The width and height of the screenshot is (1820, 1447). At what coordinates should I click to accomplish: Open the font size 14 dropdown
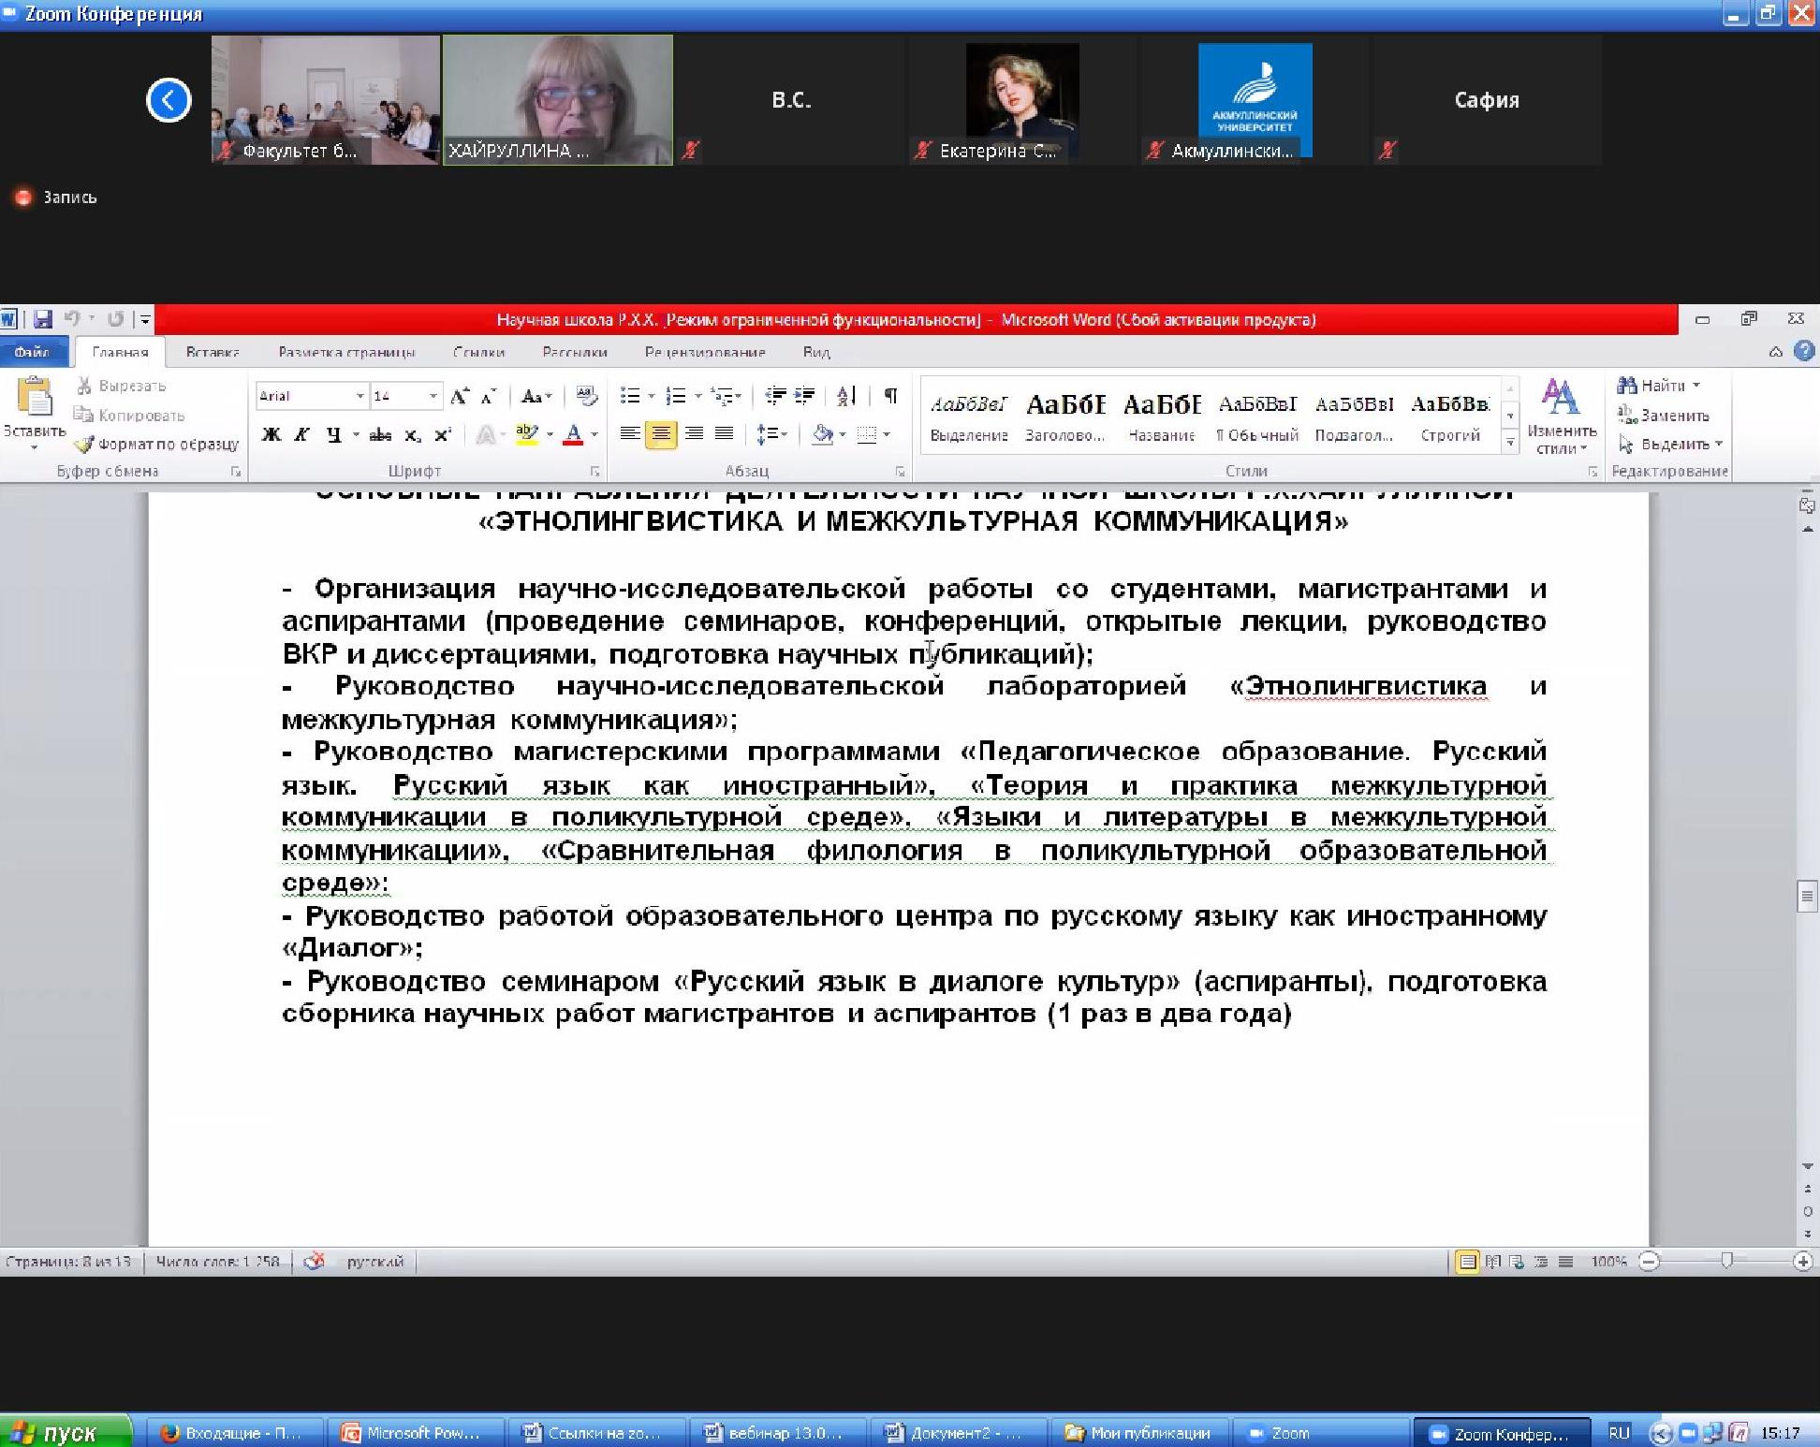coord(433,396)
